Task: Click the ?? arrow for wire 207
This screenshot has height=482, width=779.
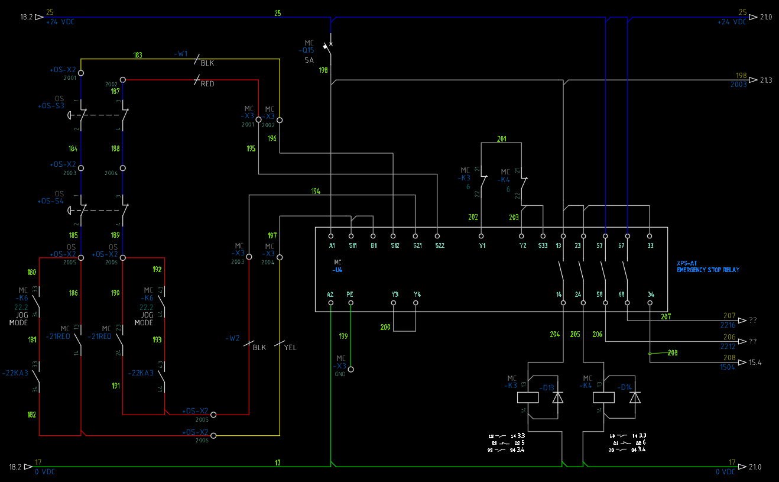Action: (744, 321)
